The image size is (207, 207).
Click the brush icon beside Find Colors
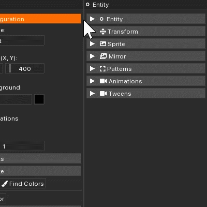pyautogui.click(x=5, y=184)
